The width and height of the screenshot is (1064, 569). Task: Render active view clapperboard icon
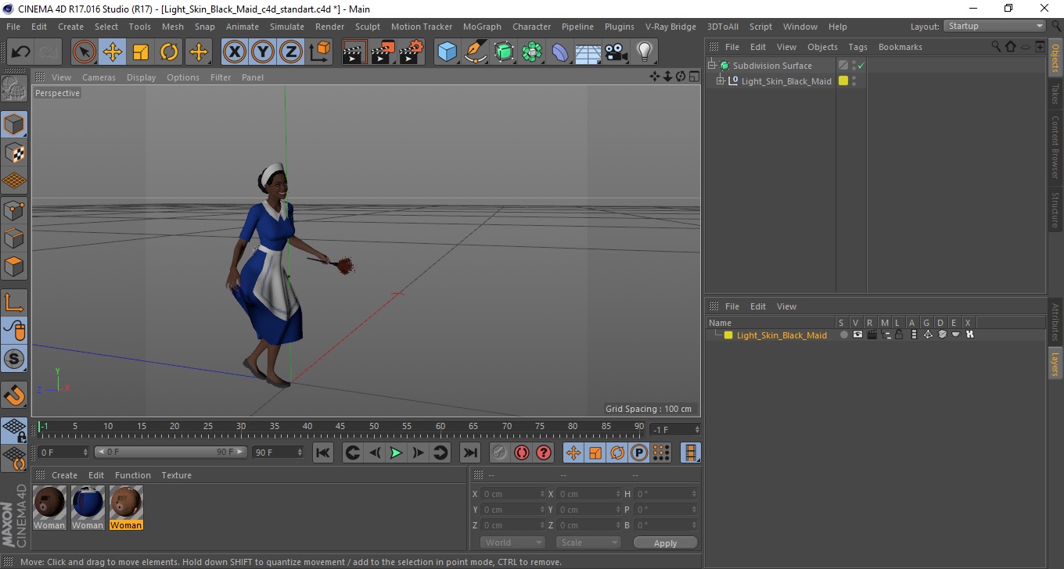coord(354,52)
